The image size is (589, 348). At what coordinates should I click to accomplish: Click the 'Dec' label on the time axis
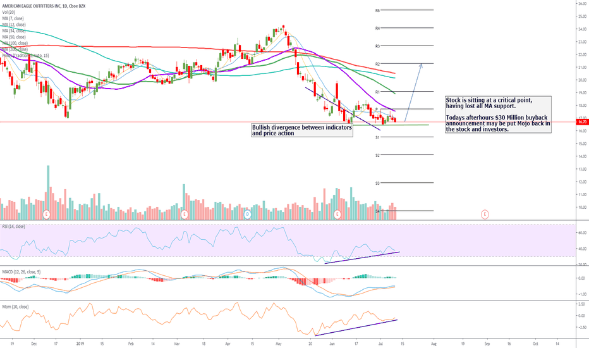tap(33, 344)
